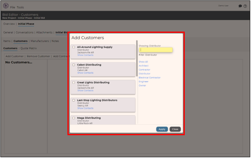
Task: Switch to the Quote Matrix tab
Action: coord(29,48)
